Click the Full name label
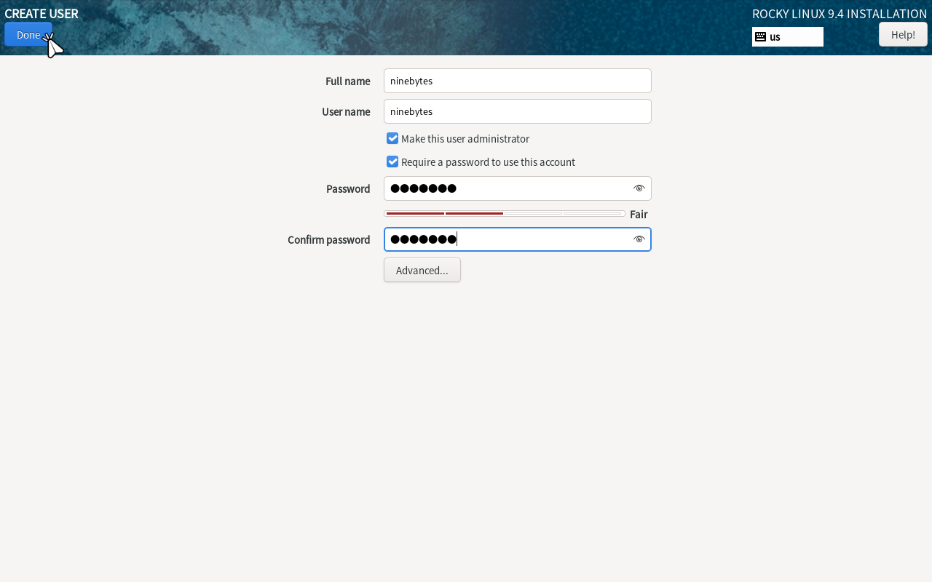932x582 pixels. (348, 81)
